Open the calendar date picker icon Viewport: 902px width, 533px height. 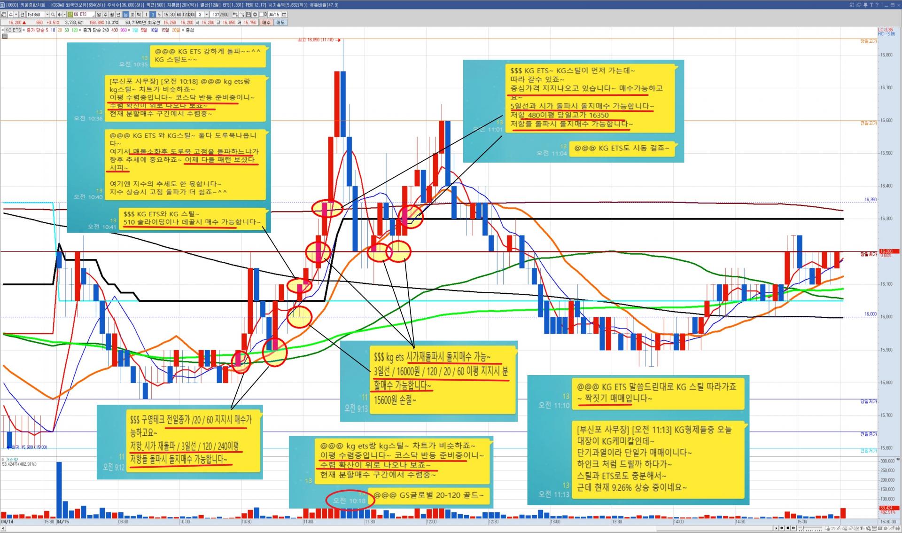(284, 15)
